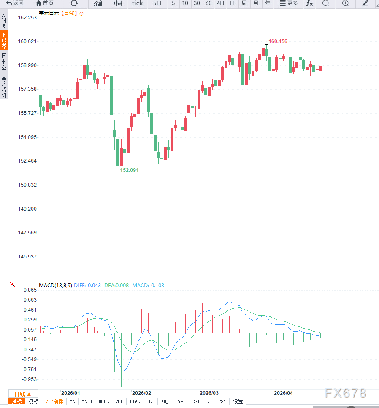Open indicator 设置 settings
The height and width of the screenshot is (408, 379).
pos(238,401)
